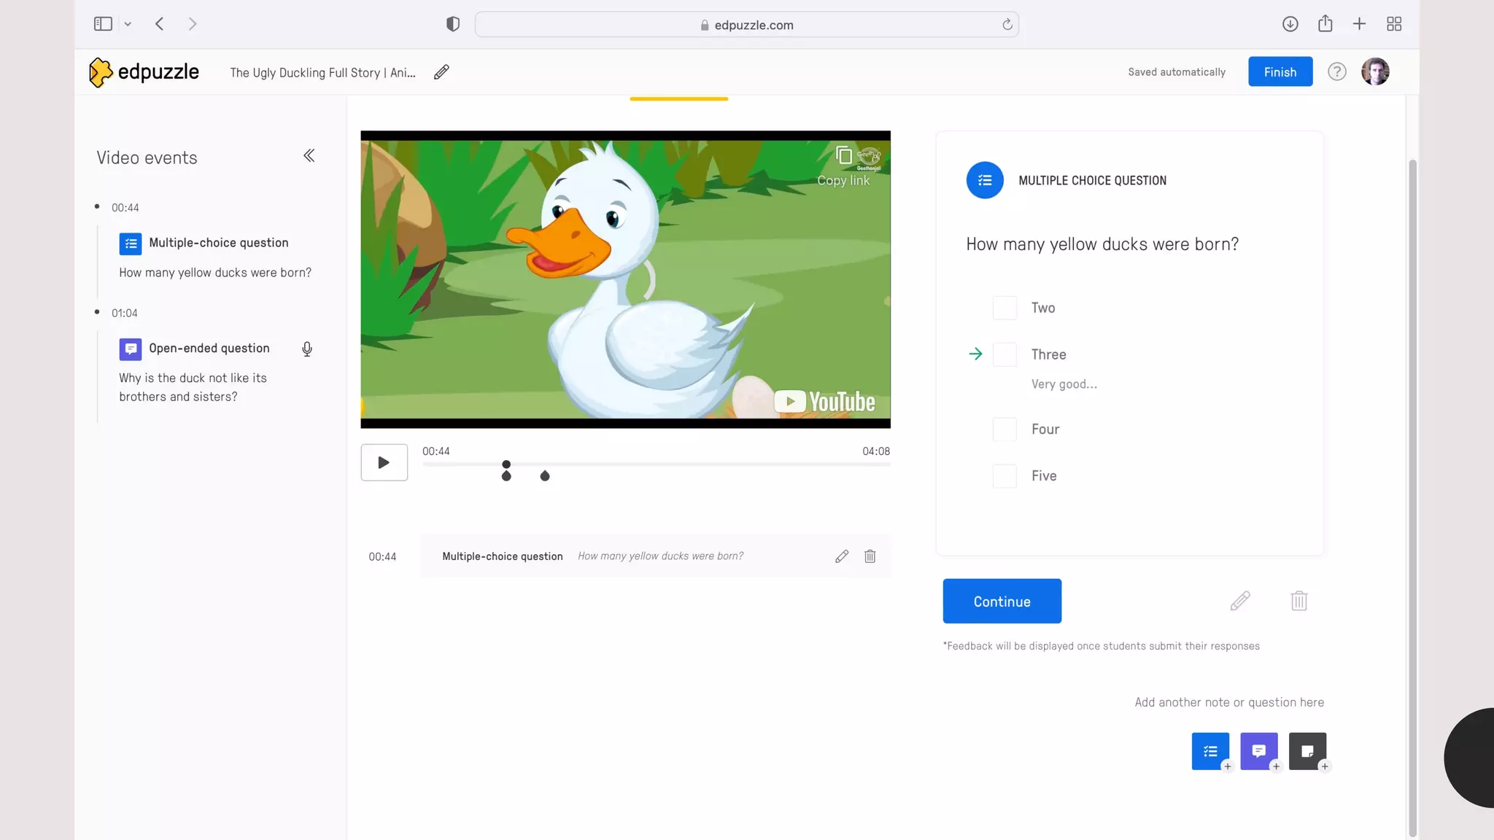Click the large trash icon beside Continue

[x=1298, y=601]
